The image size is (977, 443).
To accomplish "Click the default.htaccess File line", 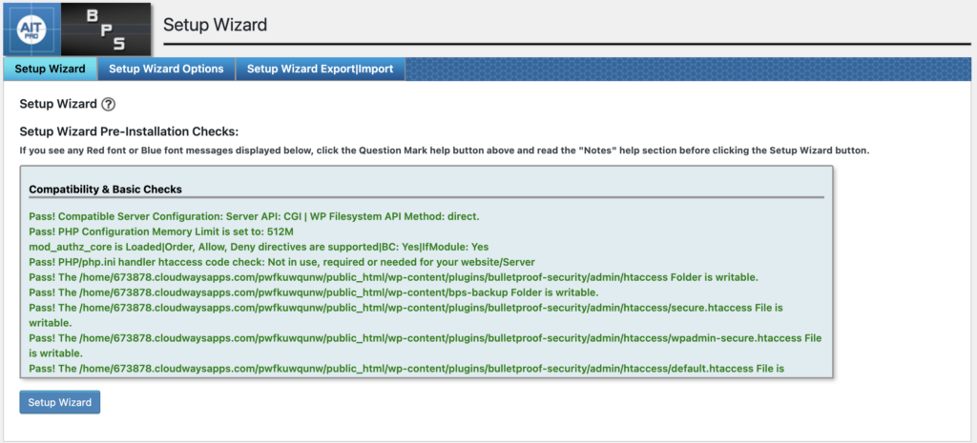I will (x=405, y=369).
